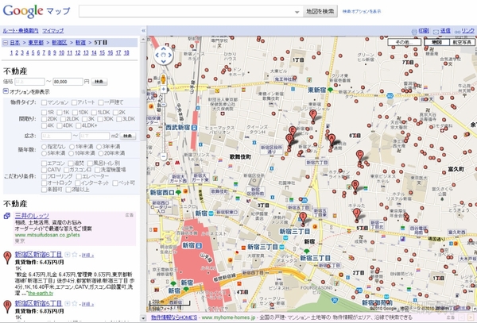The height and width of the screenshot is (323, 477).
Task: Select the 10年未満 building age radio
Action: tap(72, 153)
